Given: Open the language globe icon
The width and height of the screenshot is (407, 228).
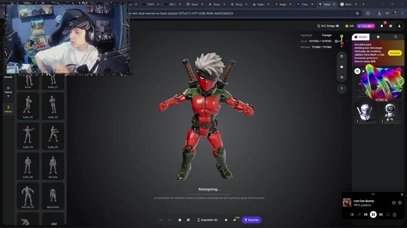Looking at the screenshot, I should 390,26.
